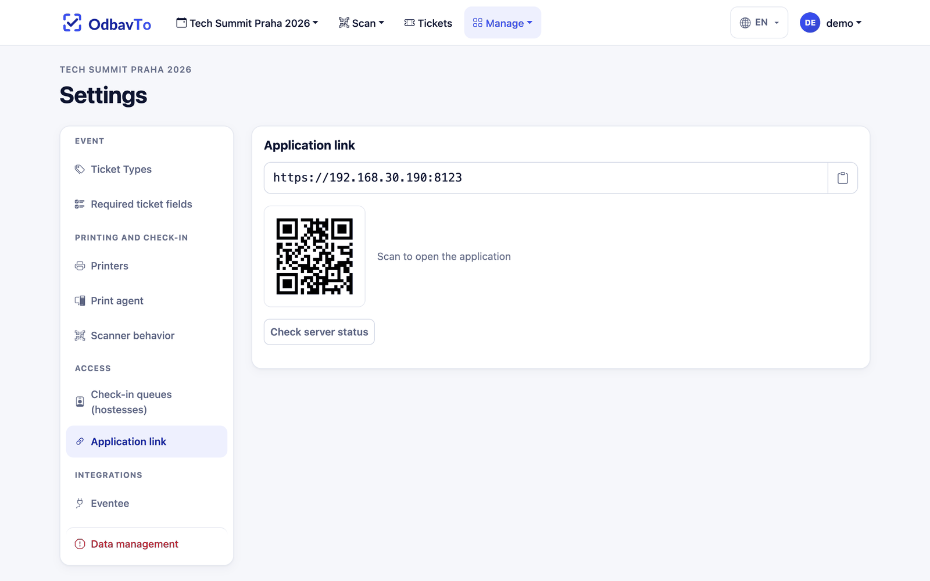Go to the Tickets page
The height and width of the screenshot is (581, 930).
428,23
